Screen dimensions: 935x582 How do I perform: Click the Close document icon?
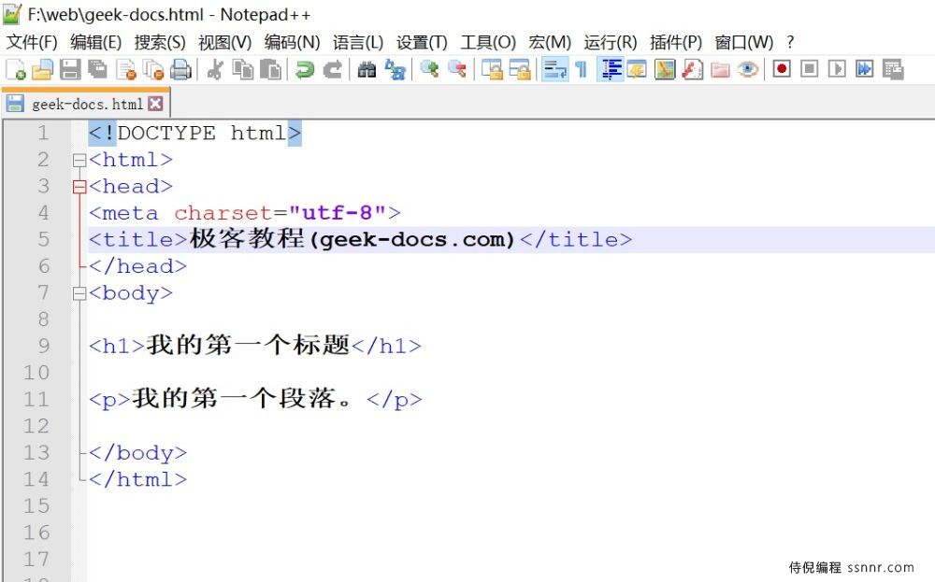(126, 70)
